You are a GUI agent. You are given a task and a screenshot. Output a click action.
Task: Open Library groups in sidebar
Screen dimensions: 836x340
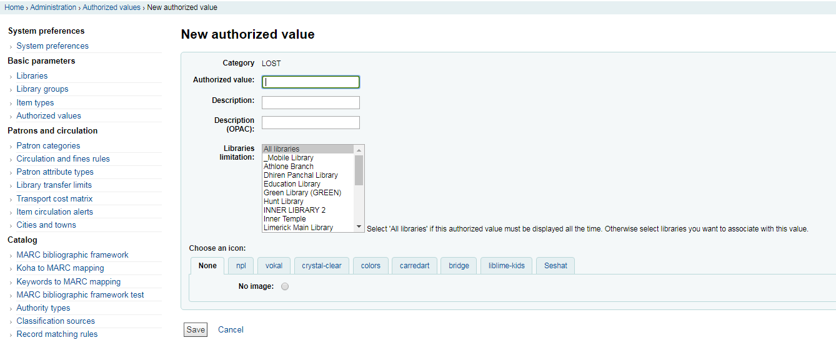[x=42, y=89]
